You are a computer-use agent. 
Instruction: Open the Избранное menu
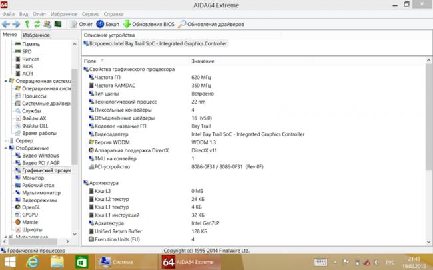pos(64,14)
